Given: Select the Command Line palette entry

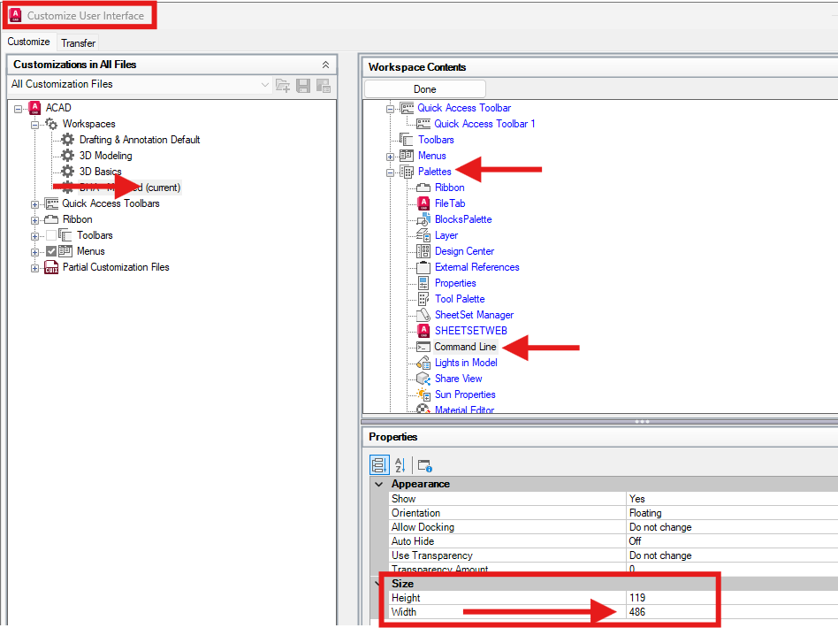Looking at the screenshot, I should click(465, 347).
